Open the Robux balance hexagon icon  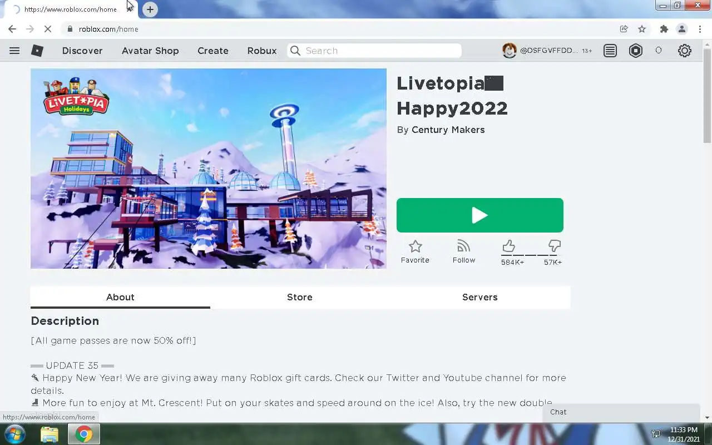[636, 51]
